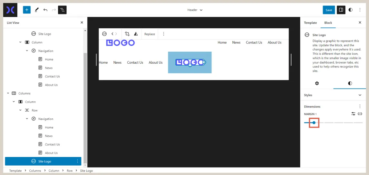This screenshot has width=369, height=175.
Task: Select the highlighted Site Logo tree row
Action: point(43,161)
